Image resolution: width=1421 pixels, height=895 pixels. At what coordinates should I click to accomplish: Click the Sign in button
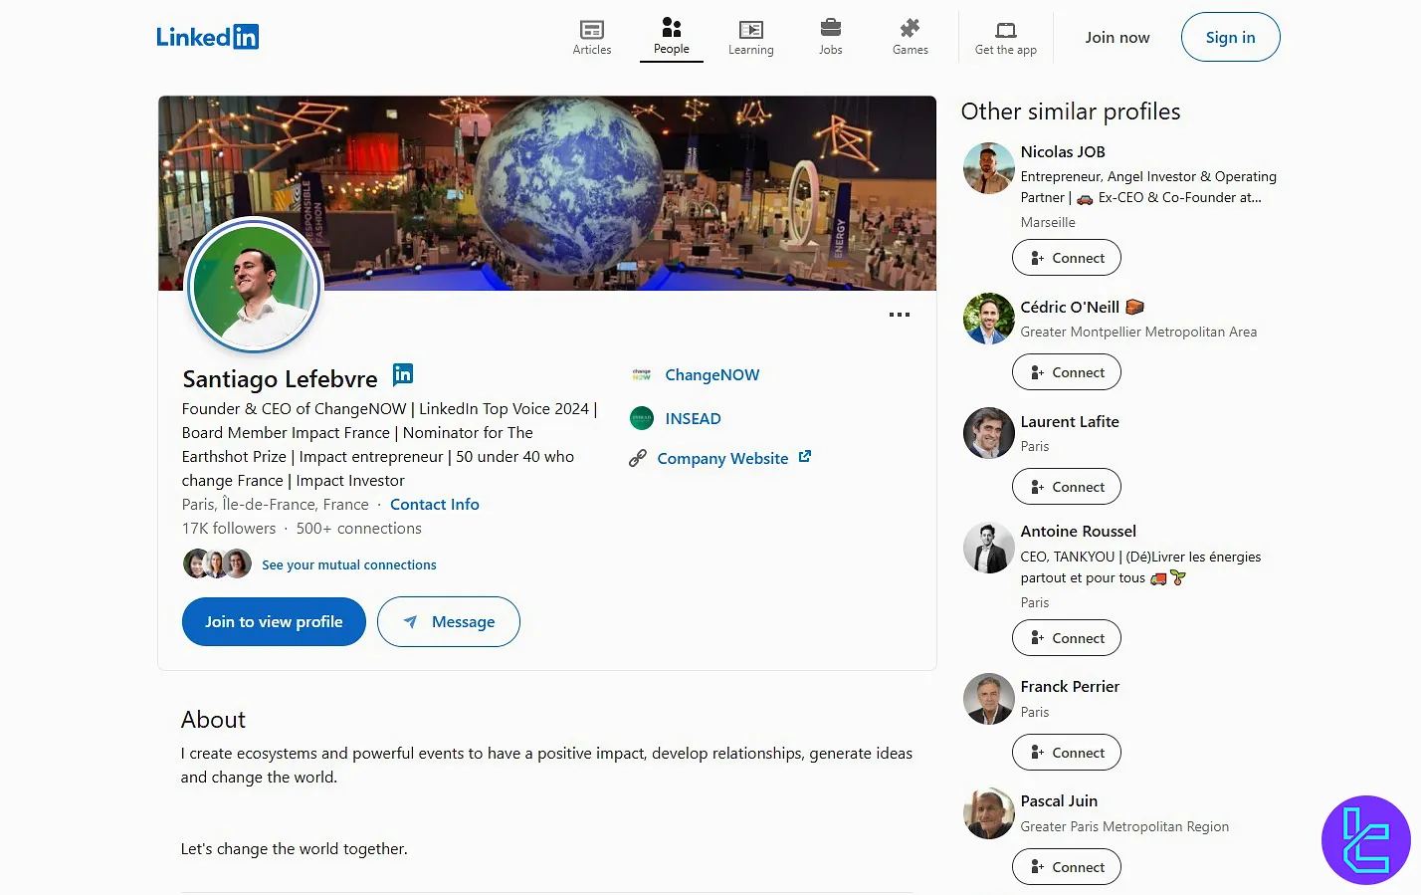pos(1231,37)
